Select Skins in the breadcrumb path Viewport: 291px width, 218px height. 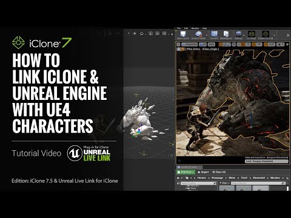pyautogui.click(x=232, y=178)
